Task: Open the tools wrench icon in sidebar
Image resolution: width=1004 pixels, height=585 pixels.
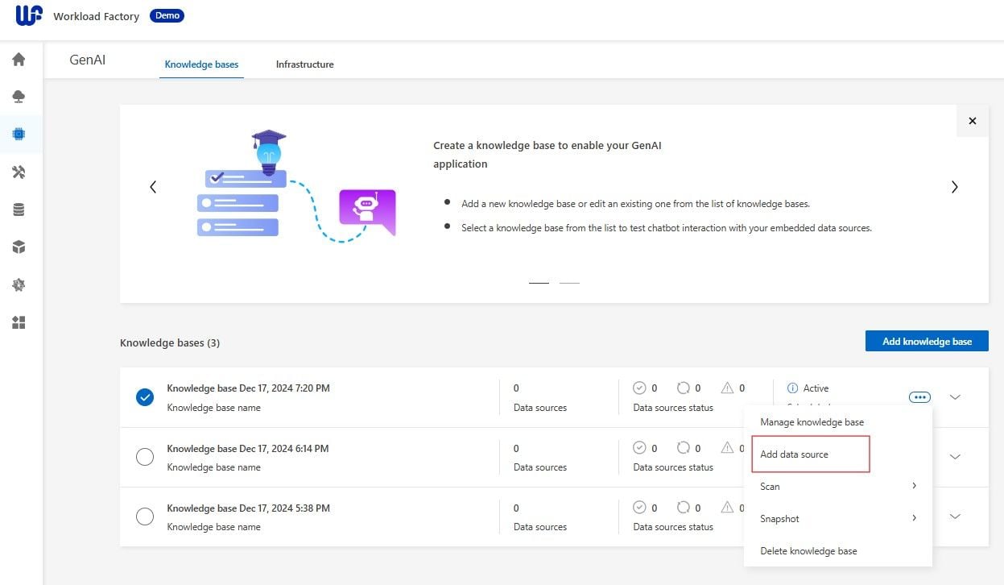Action: point(19,172)
